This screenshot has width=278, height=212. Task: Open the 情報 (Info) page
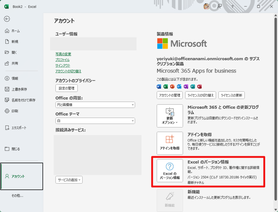click(x=15, y=79)
